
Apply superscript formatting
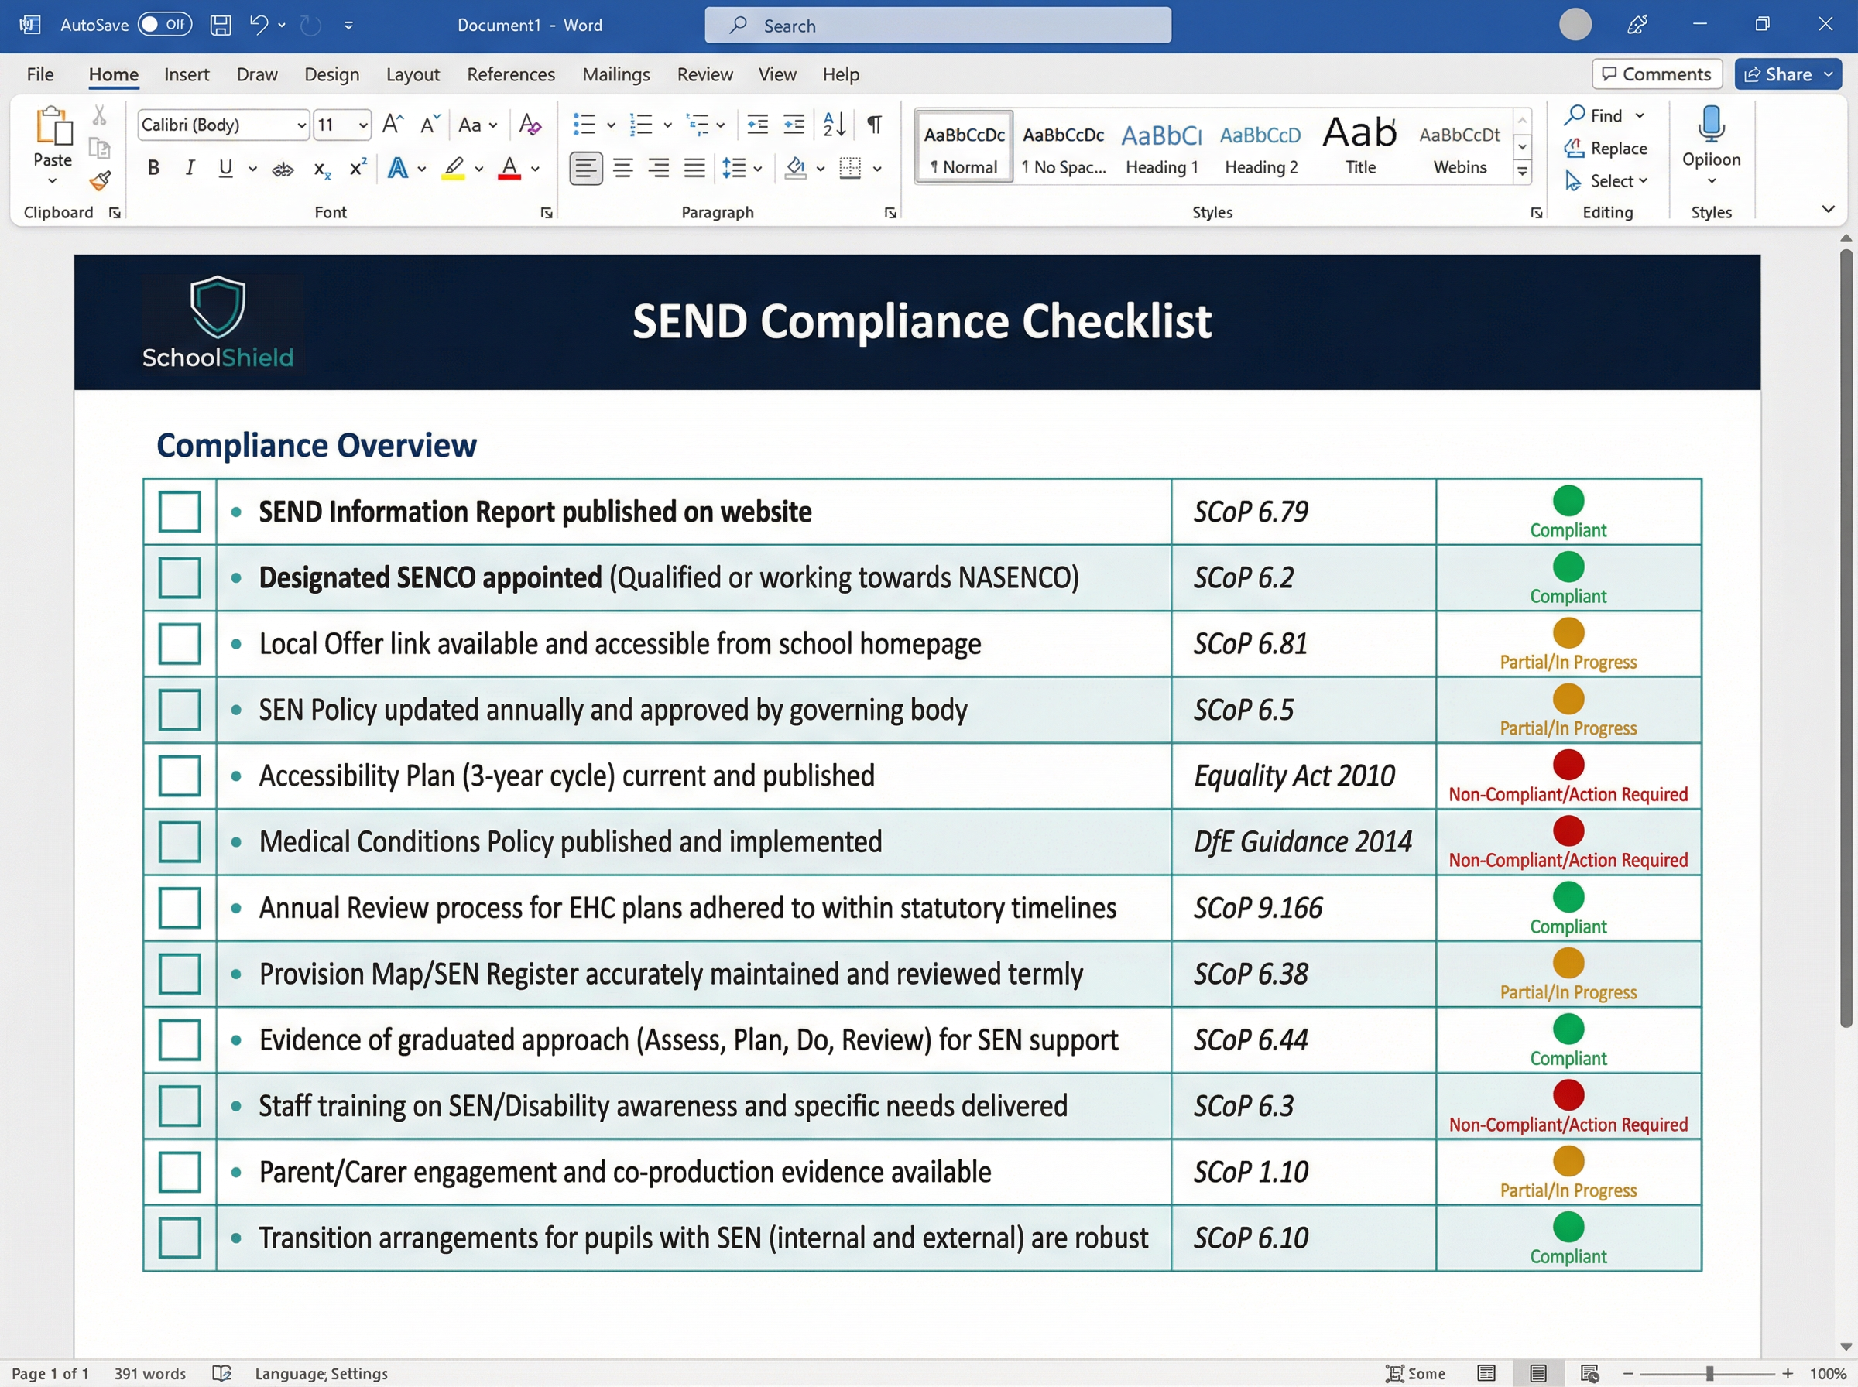(356, 168)
